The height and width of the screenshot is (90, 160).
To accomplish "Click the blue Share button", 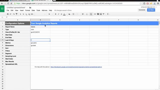I will point(151,10).
